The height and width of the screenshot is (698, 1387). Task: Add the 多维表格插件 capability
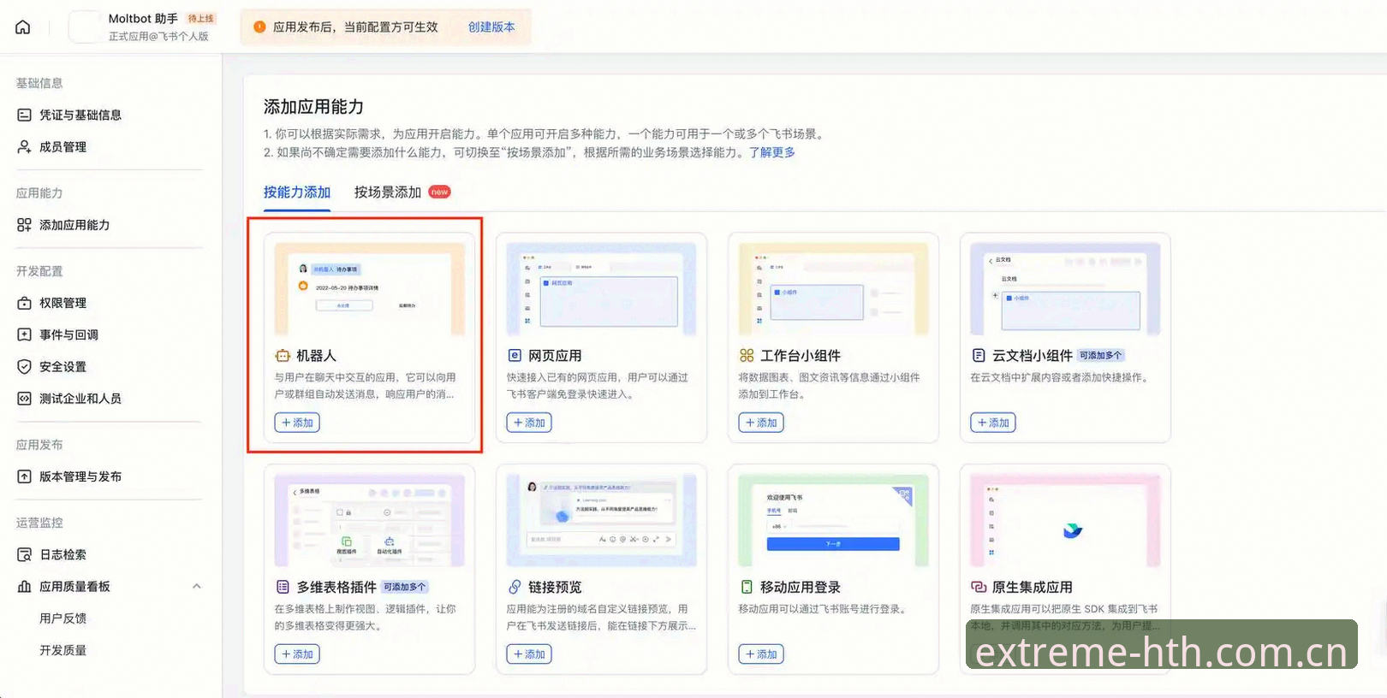tap(297, 654)
